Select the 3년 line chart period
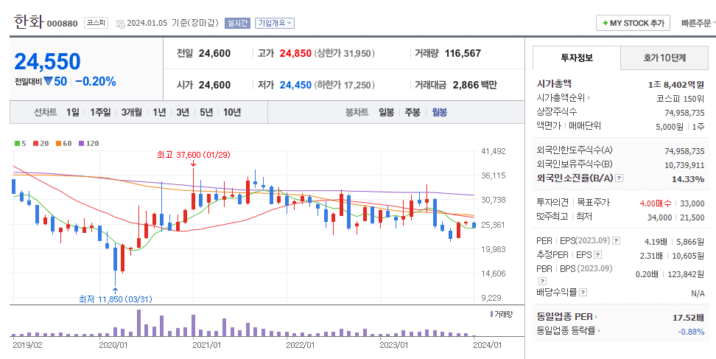 pos(182,112)
